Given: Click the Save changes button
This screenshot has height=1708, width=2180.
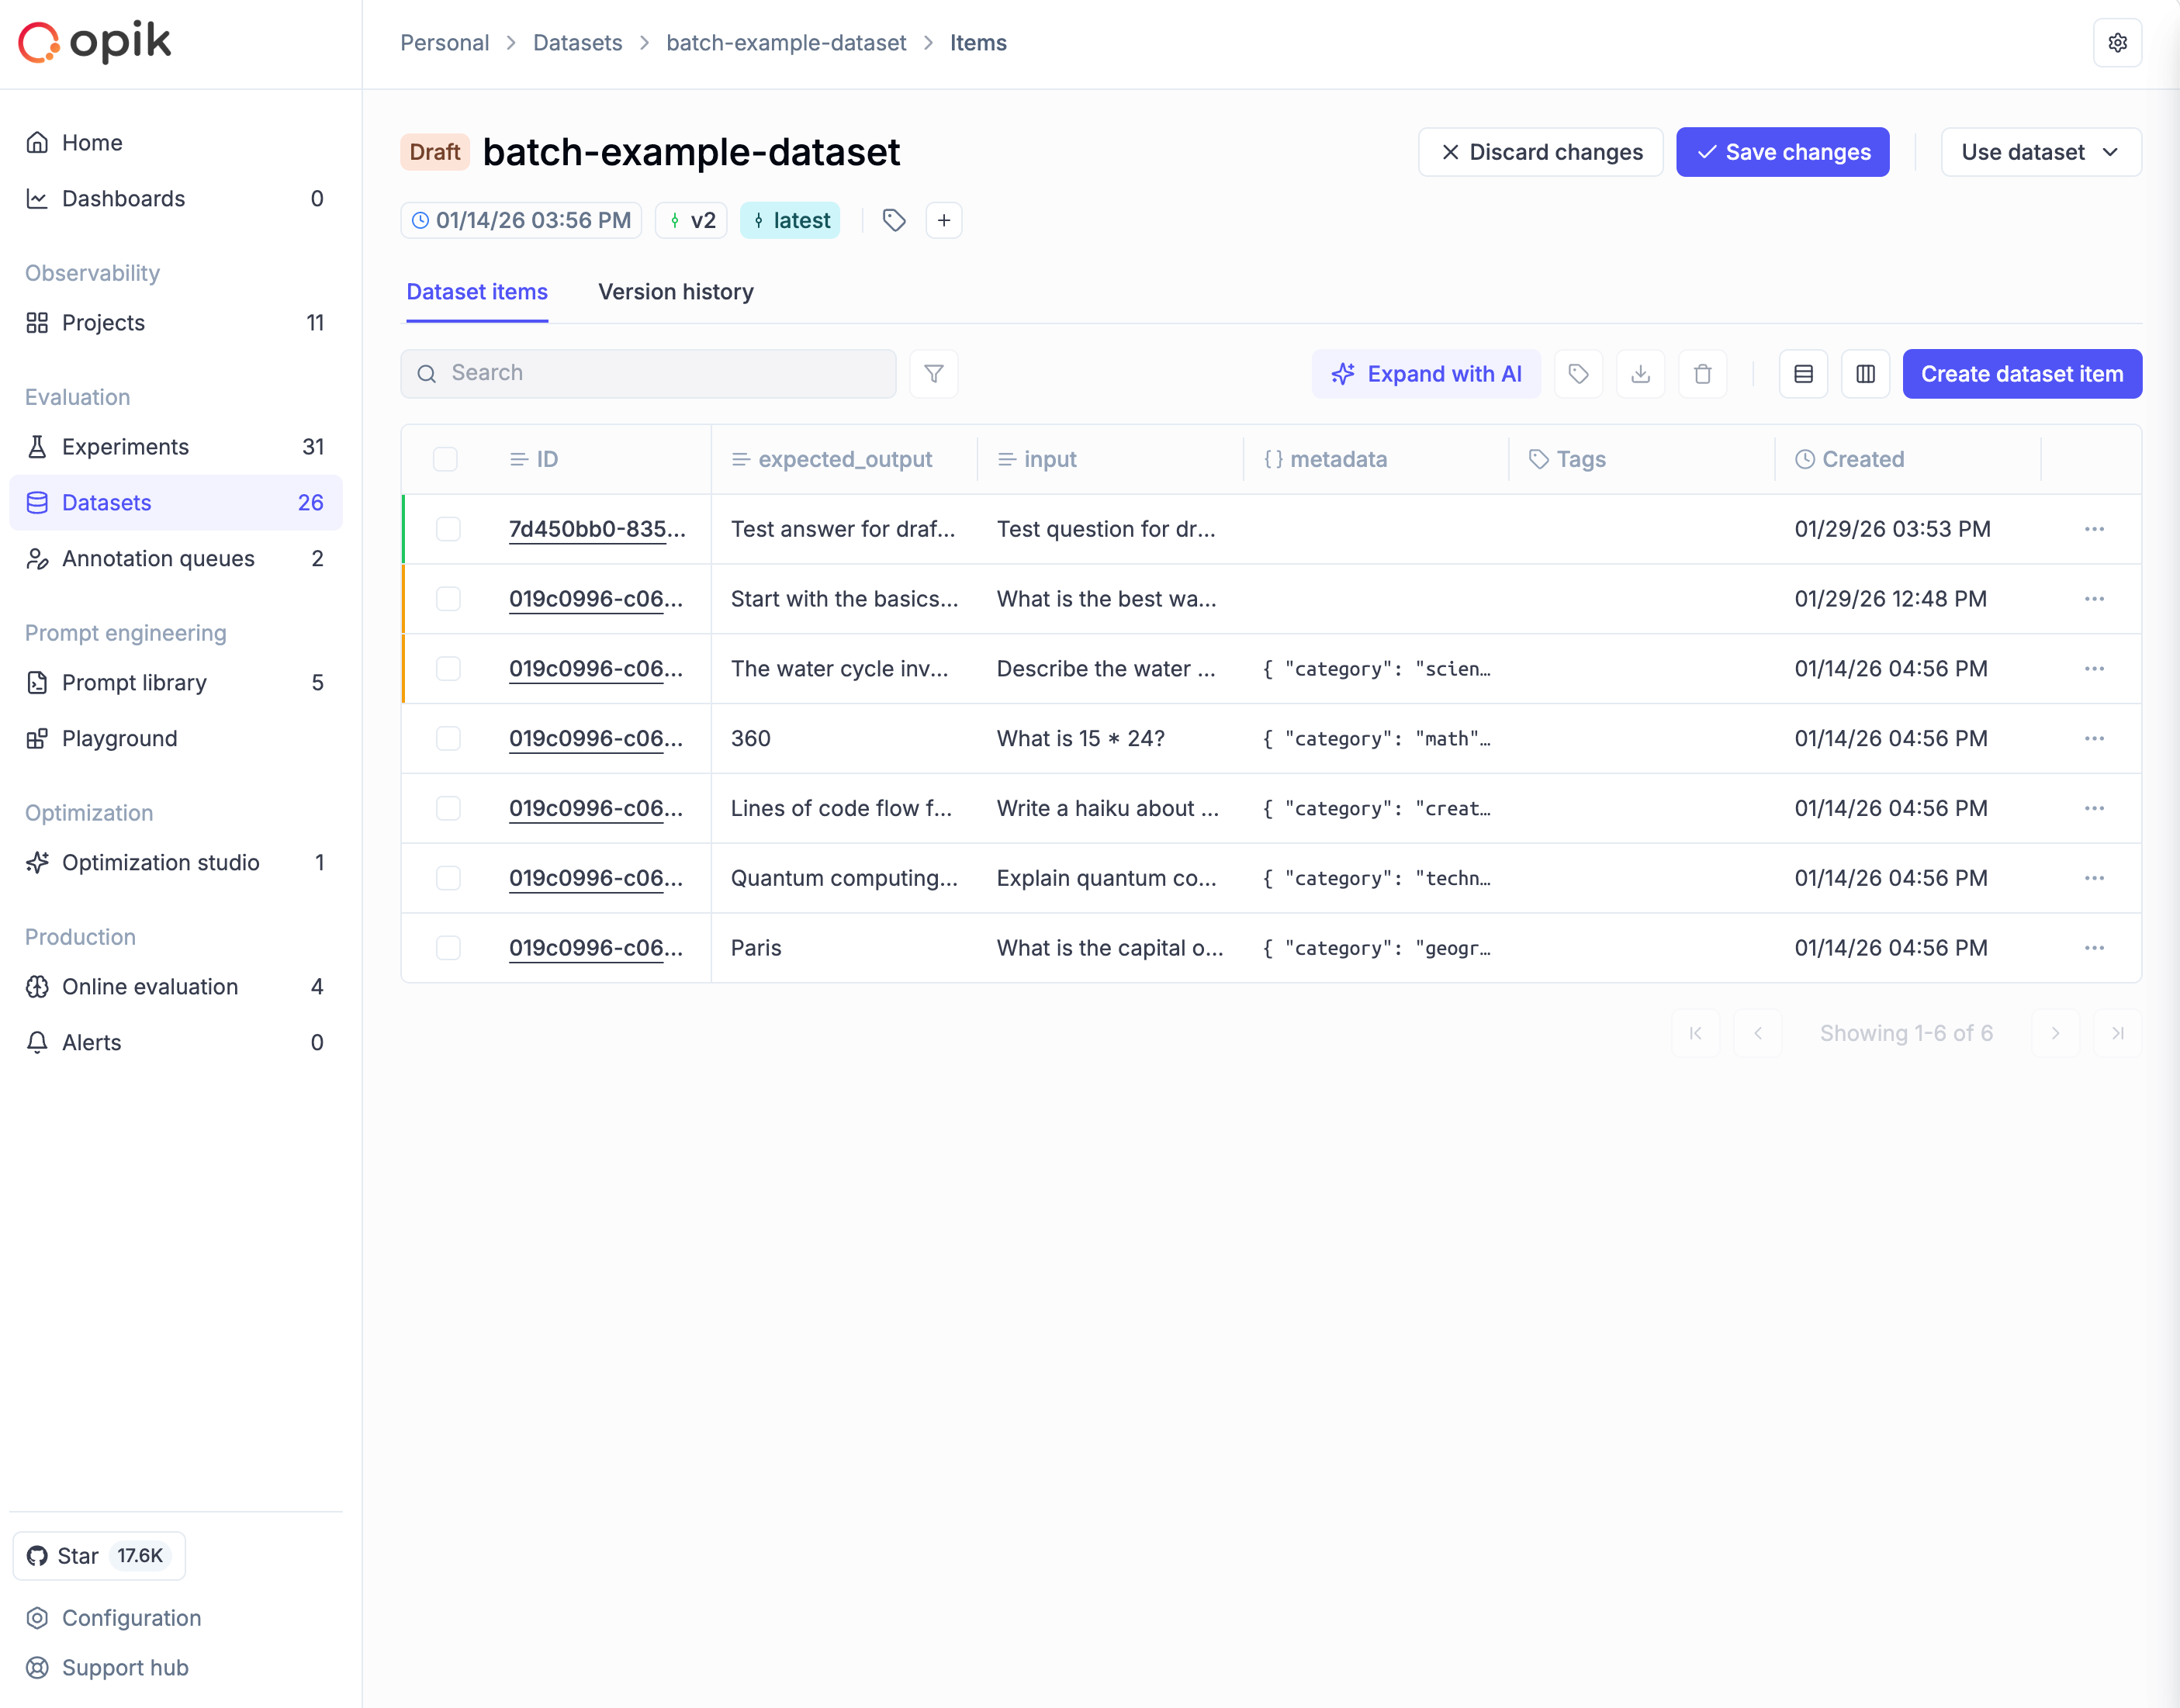Looking at the screenshot, I should 1782,152.
